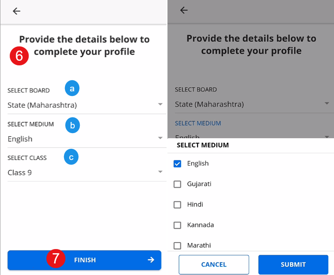Tick the Kannada medium checkbox
The width and height of the screenshot is (334, 275).
[x=177, y=225]
